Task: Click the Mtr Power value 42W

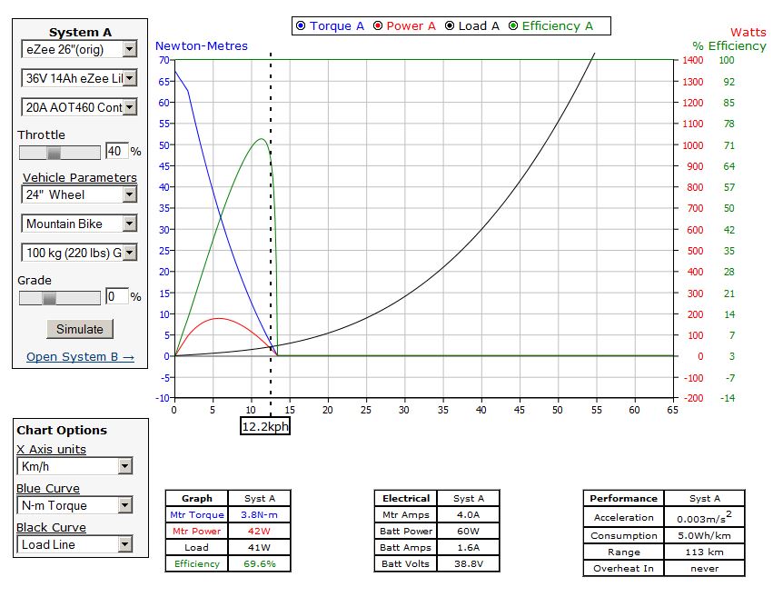Action: click(259, 531)
